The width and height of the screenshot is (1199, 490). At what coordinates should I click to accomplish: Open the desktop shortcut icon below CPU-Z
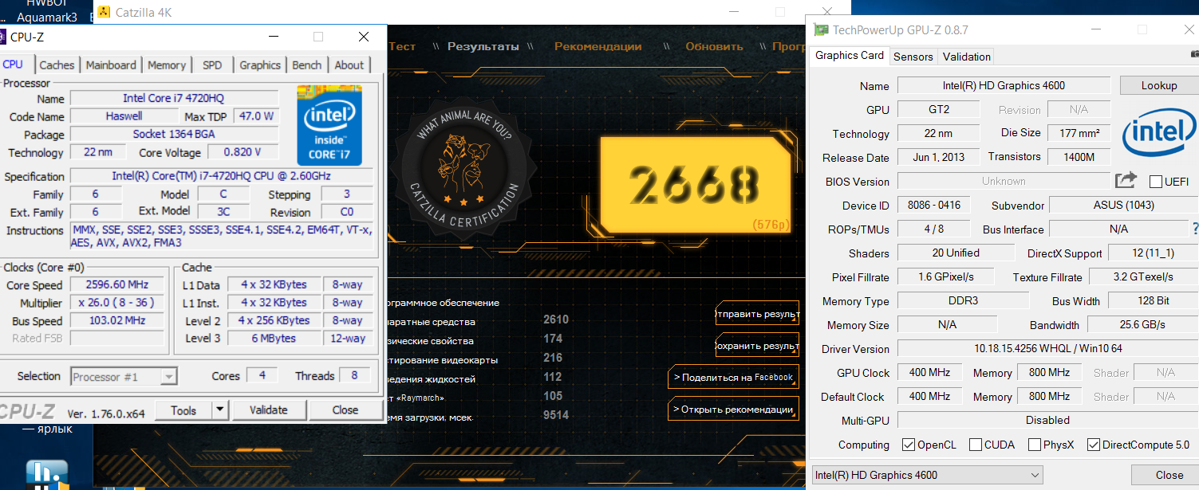(x=47, y=473)
